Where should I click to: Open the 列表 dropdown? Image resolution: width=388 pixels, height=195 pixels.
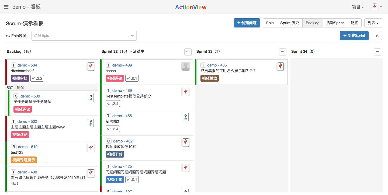373,23
